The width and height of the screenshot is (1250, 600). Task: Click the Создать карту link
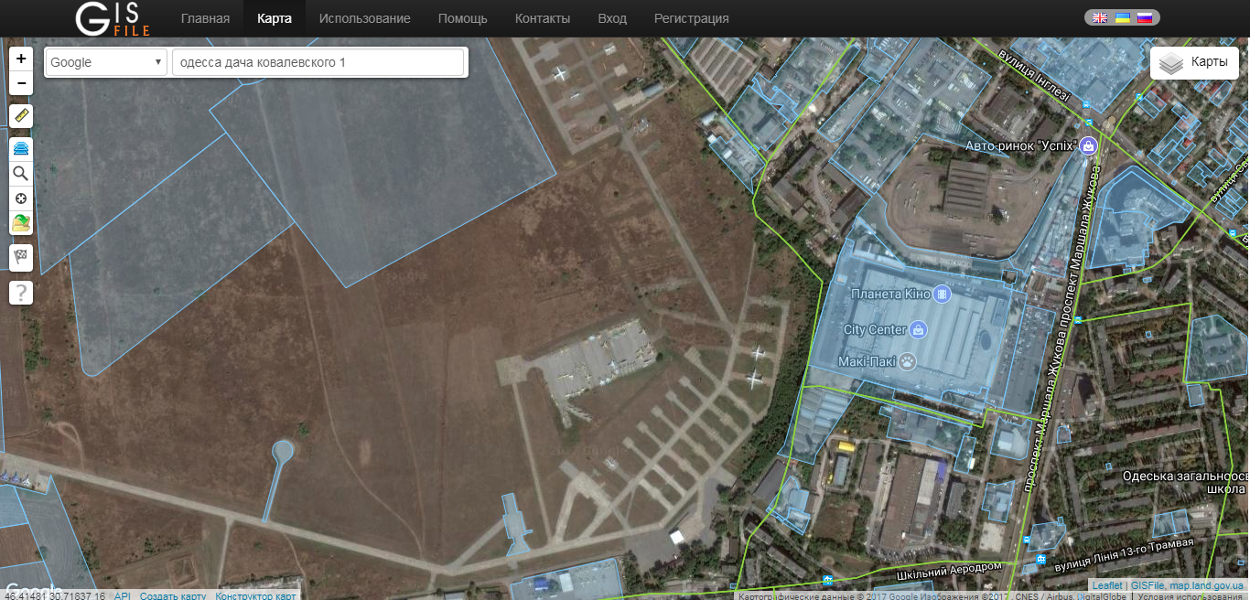pyautogui.click(x=173, y=595)
